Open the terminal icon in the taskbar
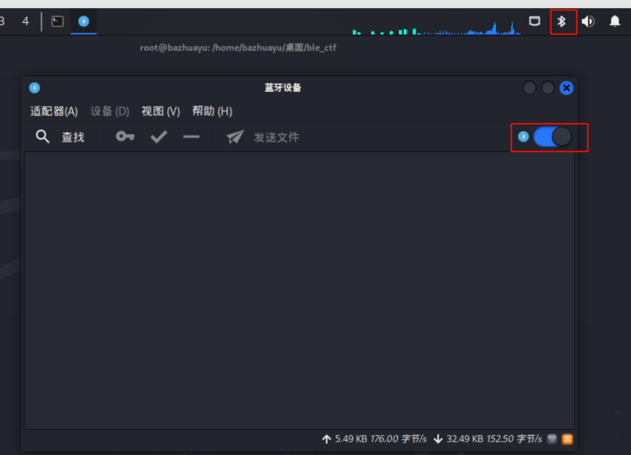 coord(57,22)
